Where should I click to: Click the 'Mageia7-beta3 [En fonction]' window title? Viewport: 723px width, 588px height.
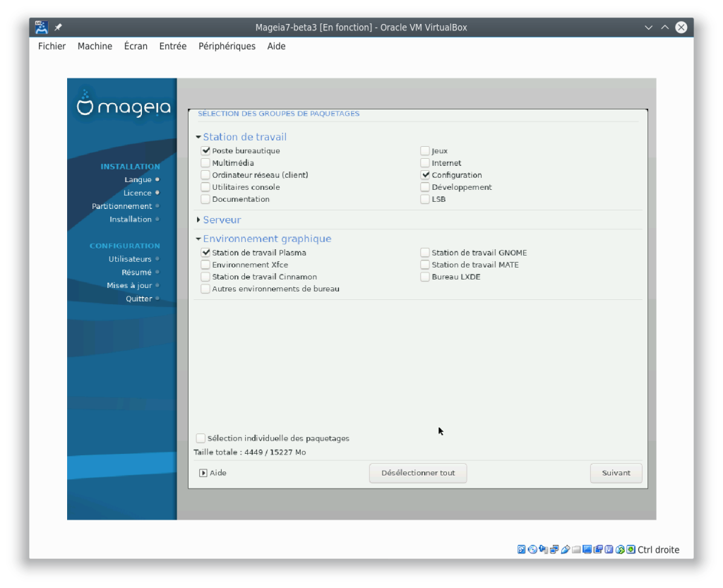(x=313, y=28)
